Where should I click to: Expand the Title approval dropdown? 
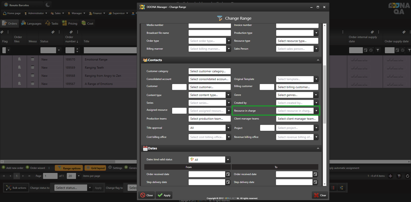pyautogui.click(x=229, y=128)
